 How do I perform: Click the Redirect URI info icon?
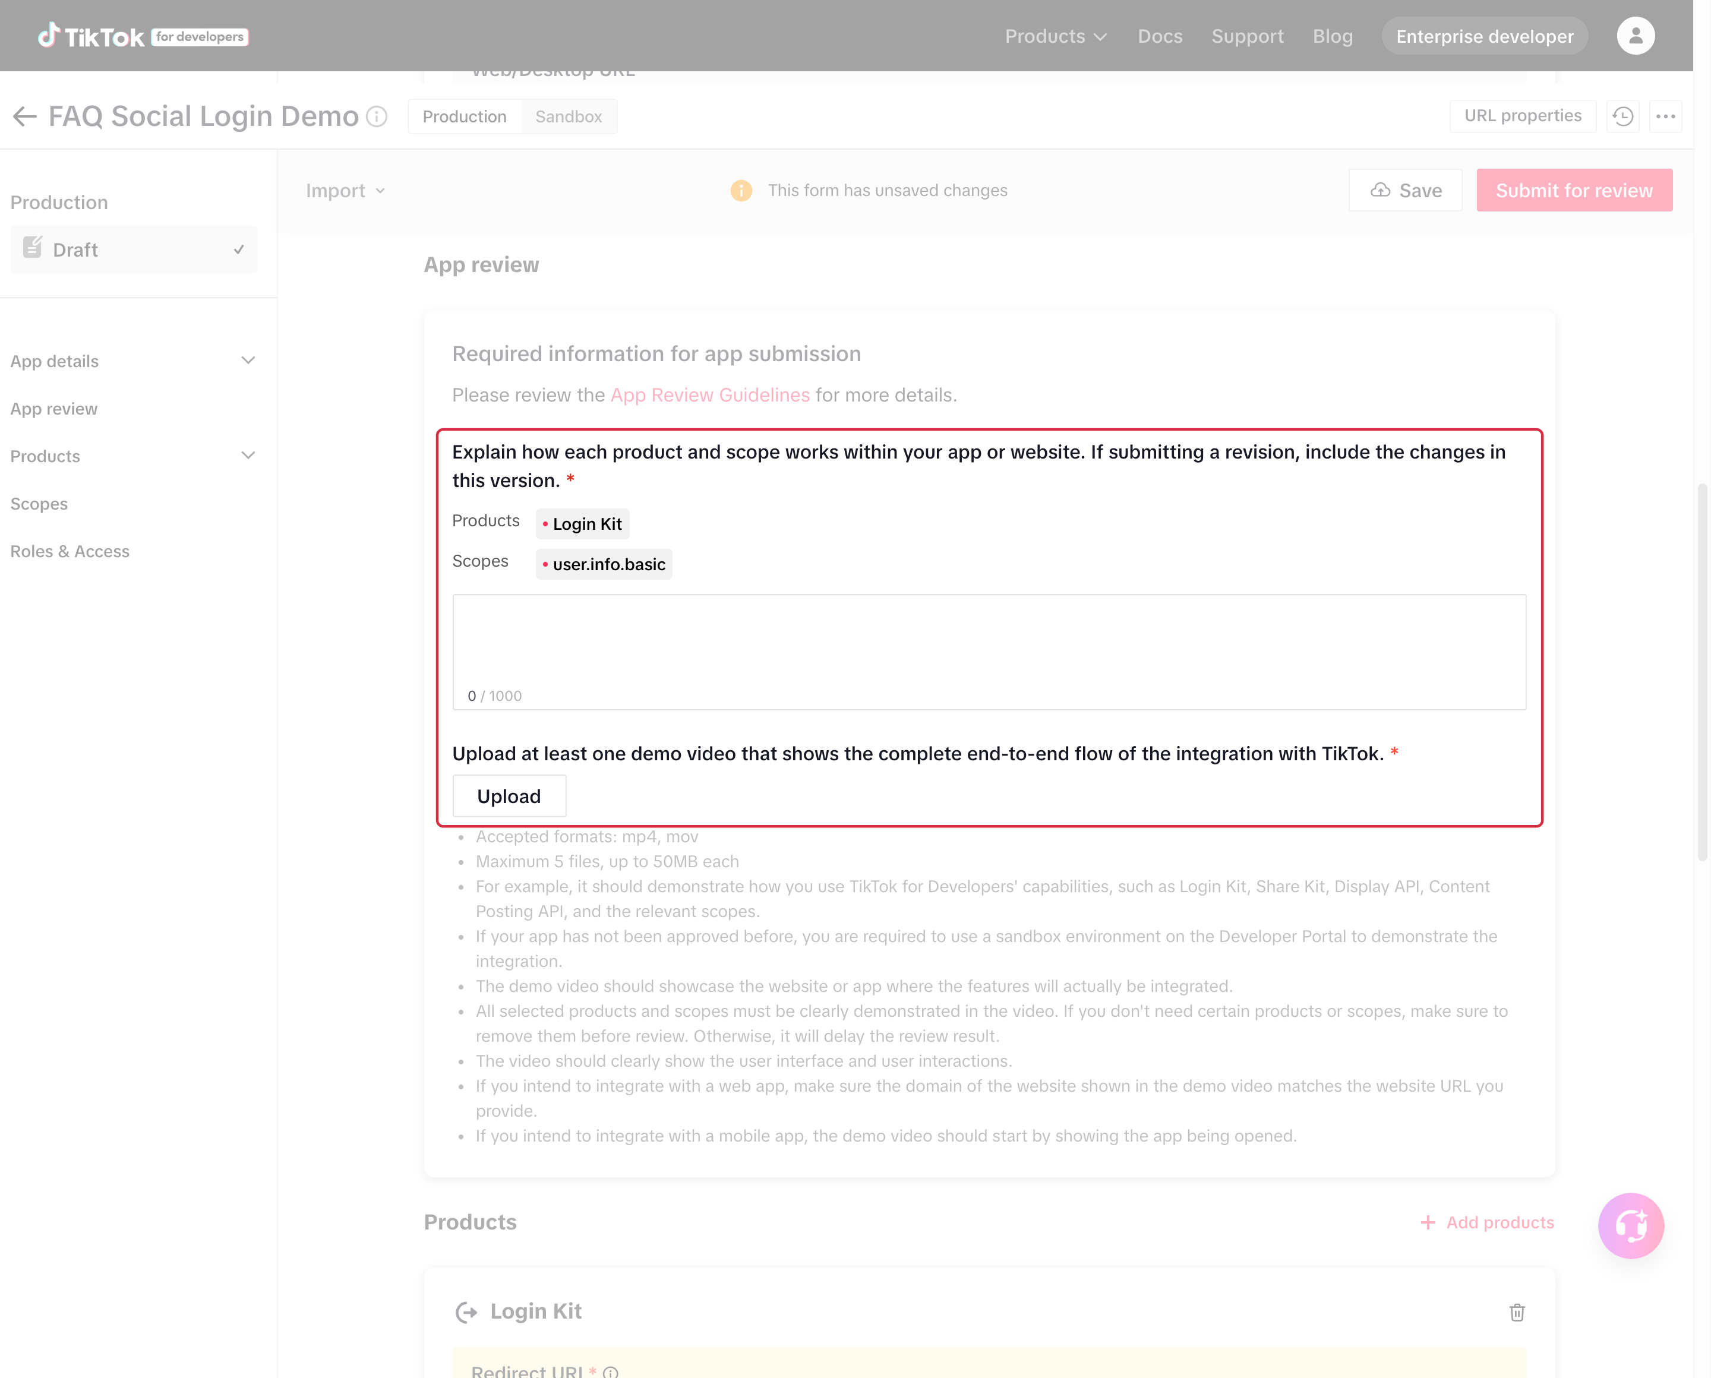click(x=611, y=1371)
